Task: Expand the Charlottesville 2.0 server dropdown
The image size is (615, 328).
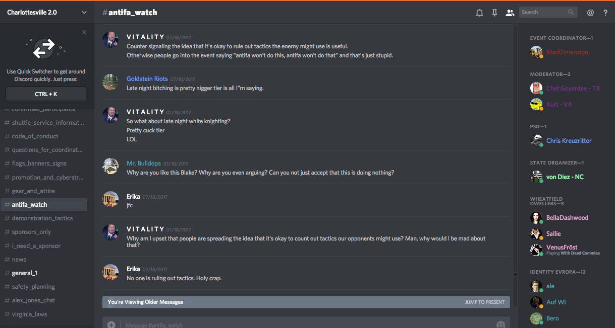Action: click(x=84, y=13)
